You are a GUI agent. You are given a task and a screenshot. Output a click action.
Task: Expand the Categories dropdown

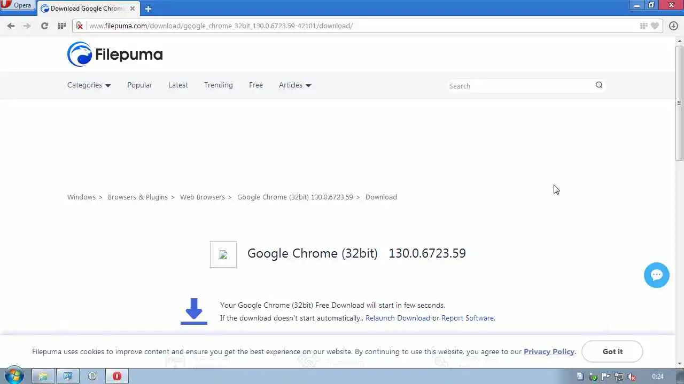tap(89, 85)
